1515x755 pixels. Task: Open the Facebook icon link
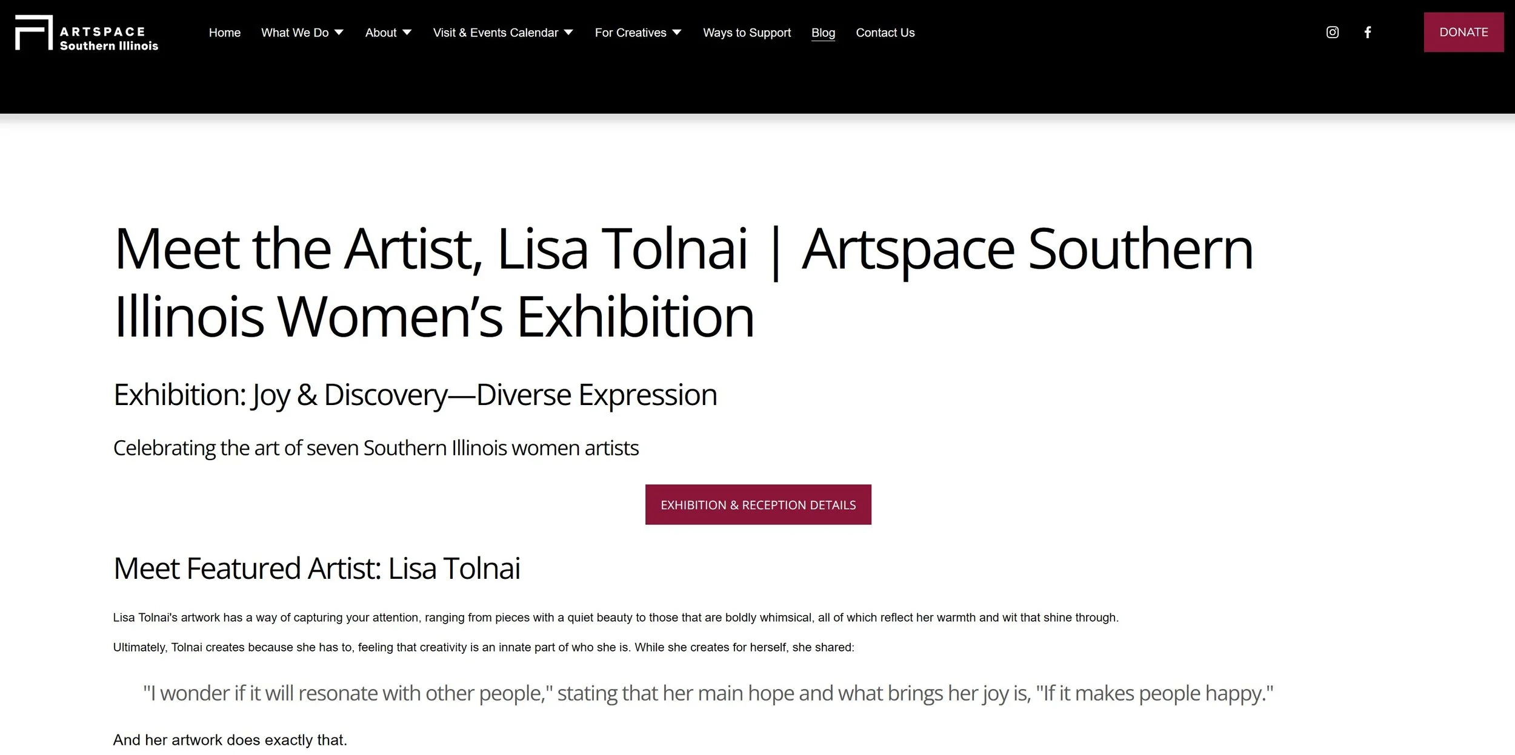click(x=1368, y=32)
